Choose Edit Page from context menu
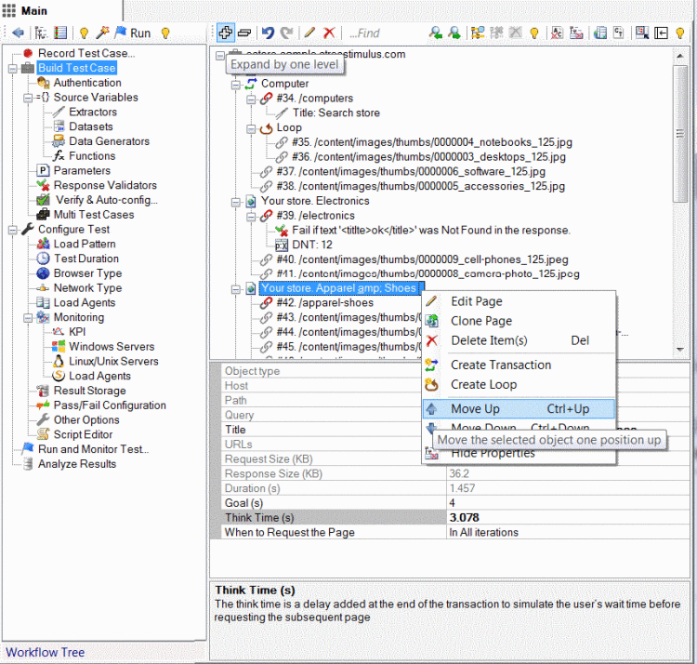This screenshot has height=664, width=697. pos(476,301)
